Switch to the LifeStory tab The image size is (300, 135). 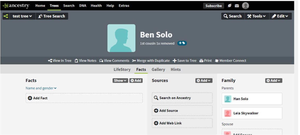(x=122, y=69)
